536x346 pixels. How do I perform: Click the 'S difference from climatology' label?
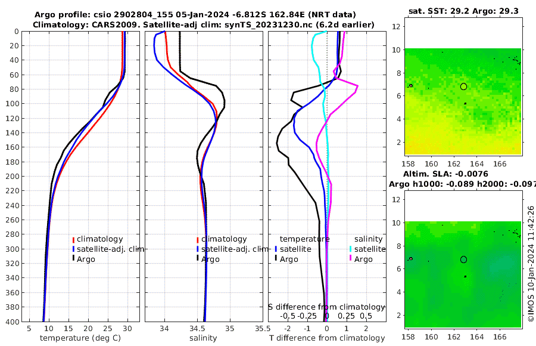pyautogui.click(x=326, y=307)
